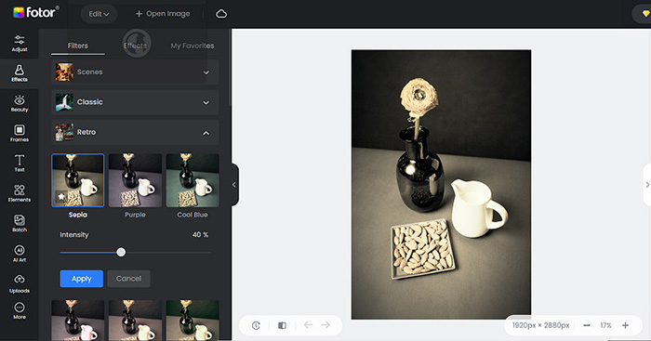Click the 17% zoom level
The image size is (651, 341).
pos(605,325)
